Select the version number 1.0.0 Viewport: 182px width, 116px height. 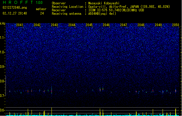coord(39,3)
